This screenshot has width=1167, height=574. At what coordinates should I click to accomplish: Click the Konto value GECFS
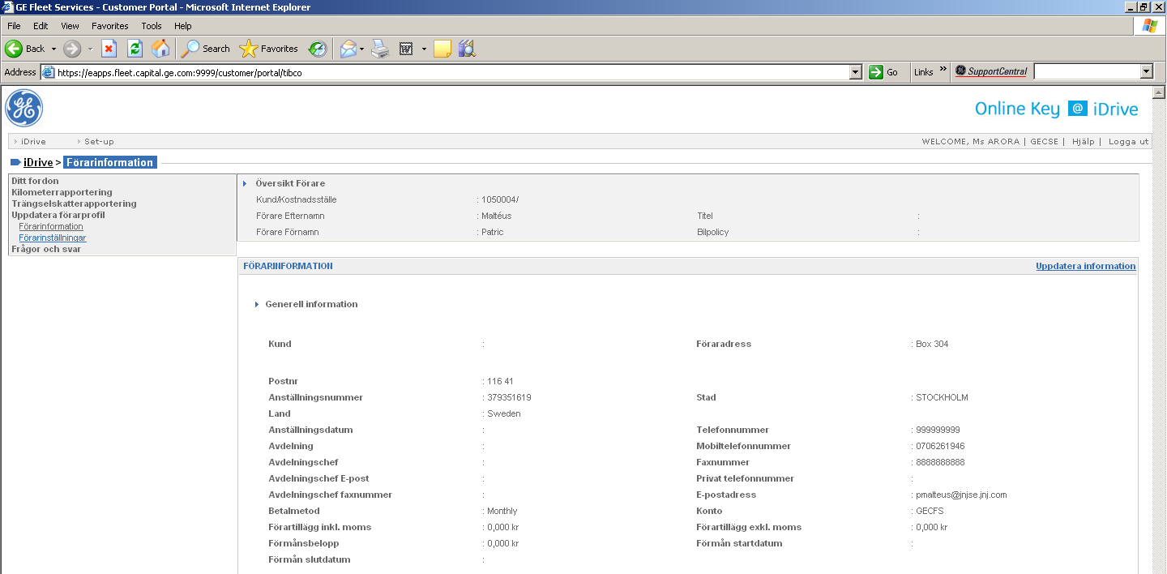coord(930,511)
